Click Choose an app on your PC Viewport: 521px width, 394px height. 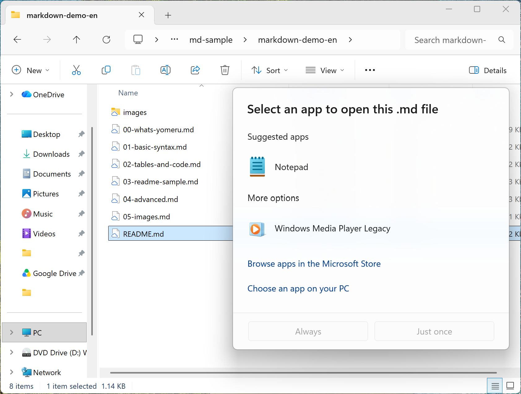coord(298,288)
